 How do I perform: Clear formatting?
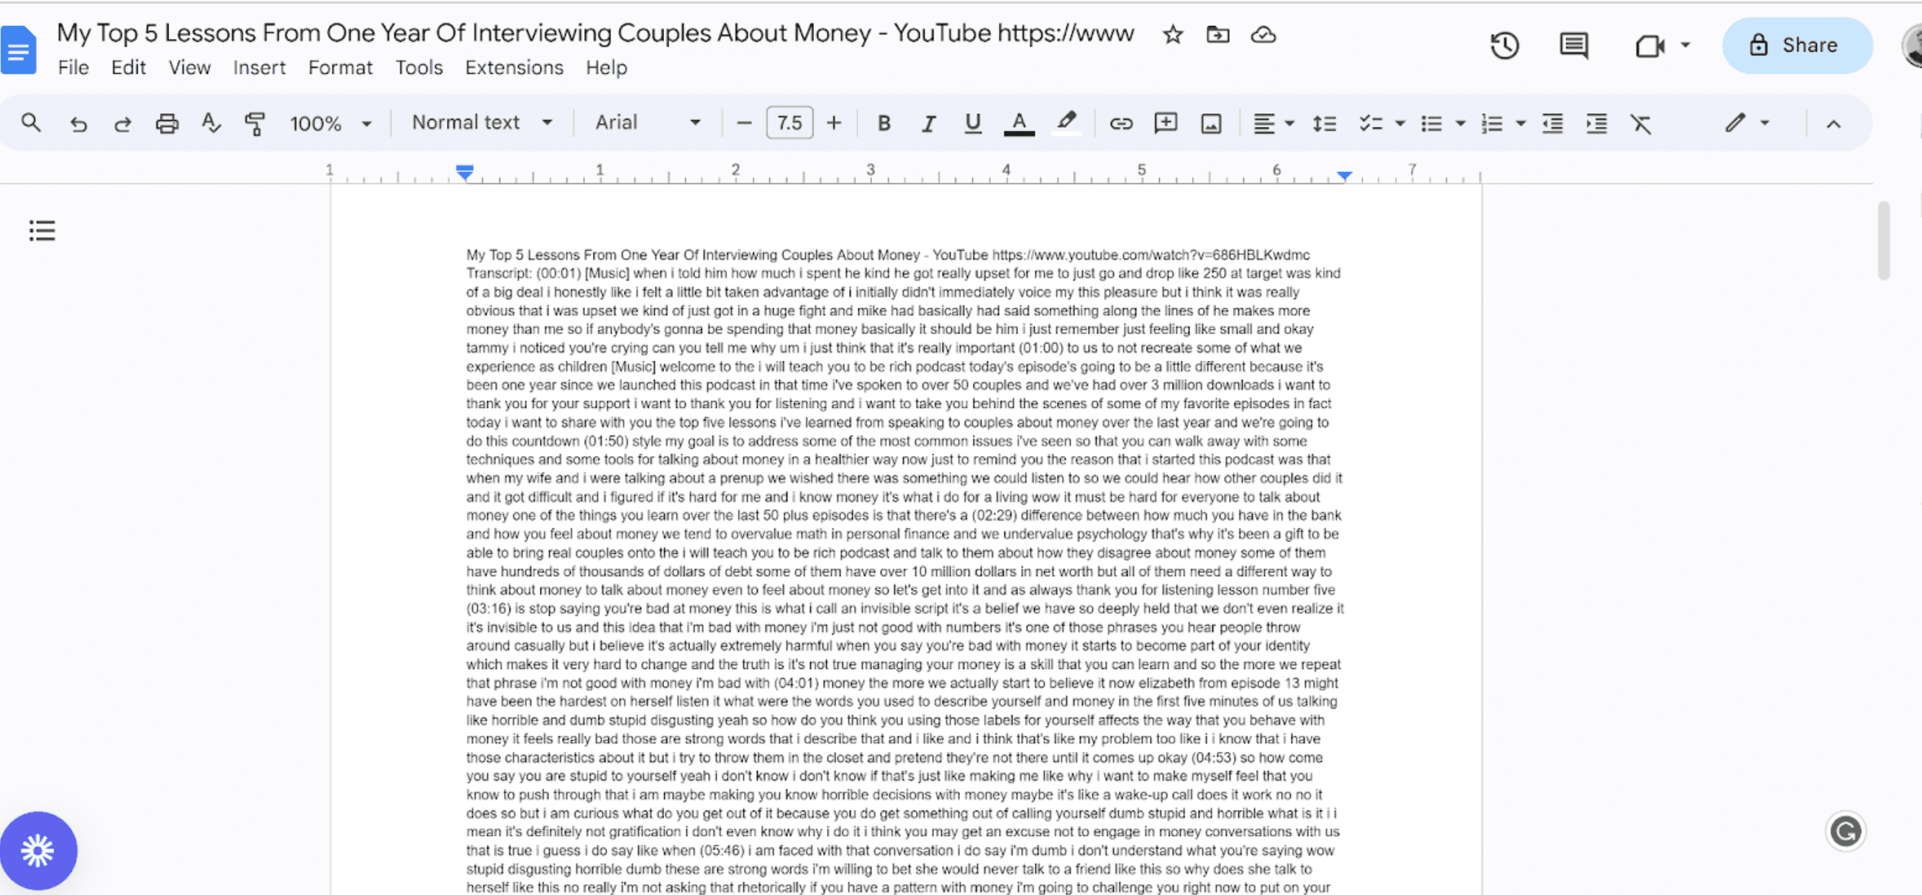pos(1641,123)
